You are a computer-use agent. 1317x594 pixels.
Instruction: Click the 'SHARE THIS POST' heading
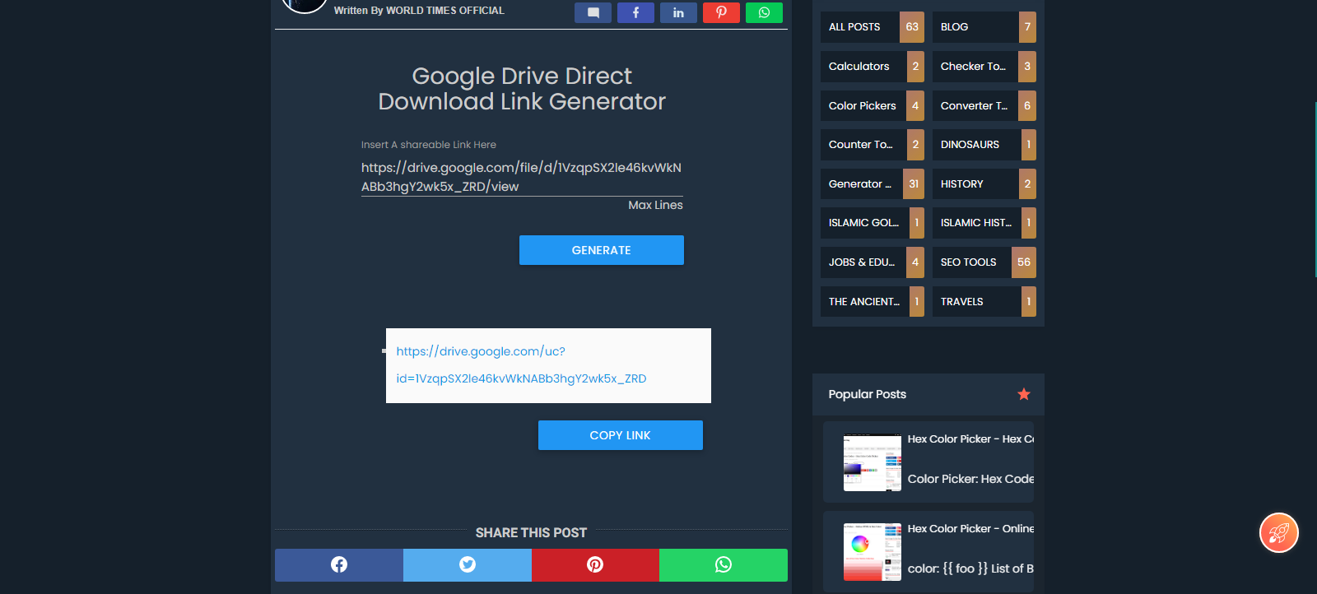tap(531, 533)
